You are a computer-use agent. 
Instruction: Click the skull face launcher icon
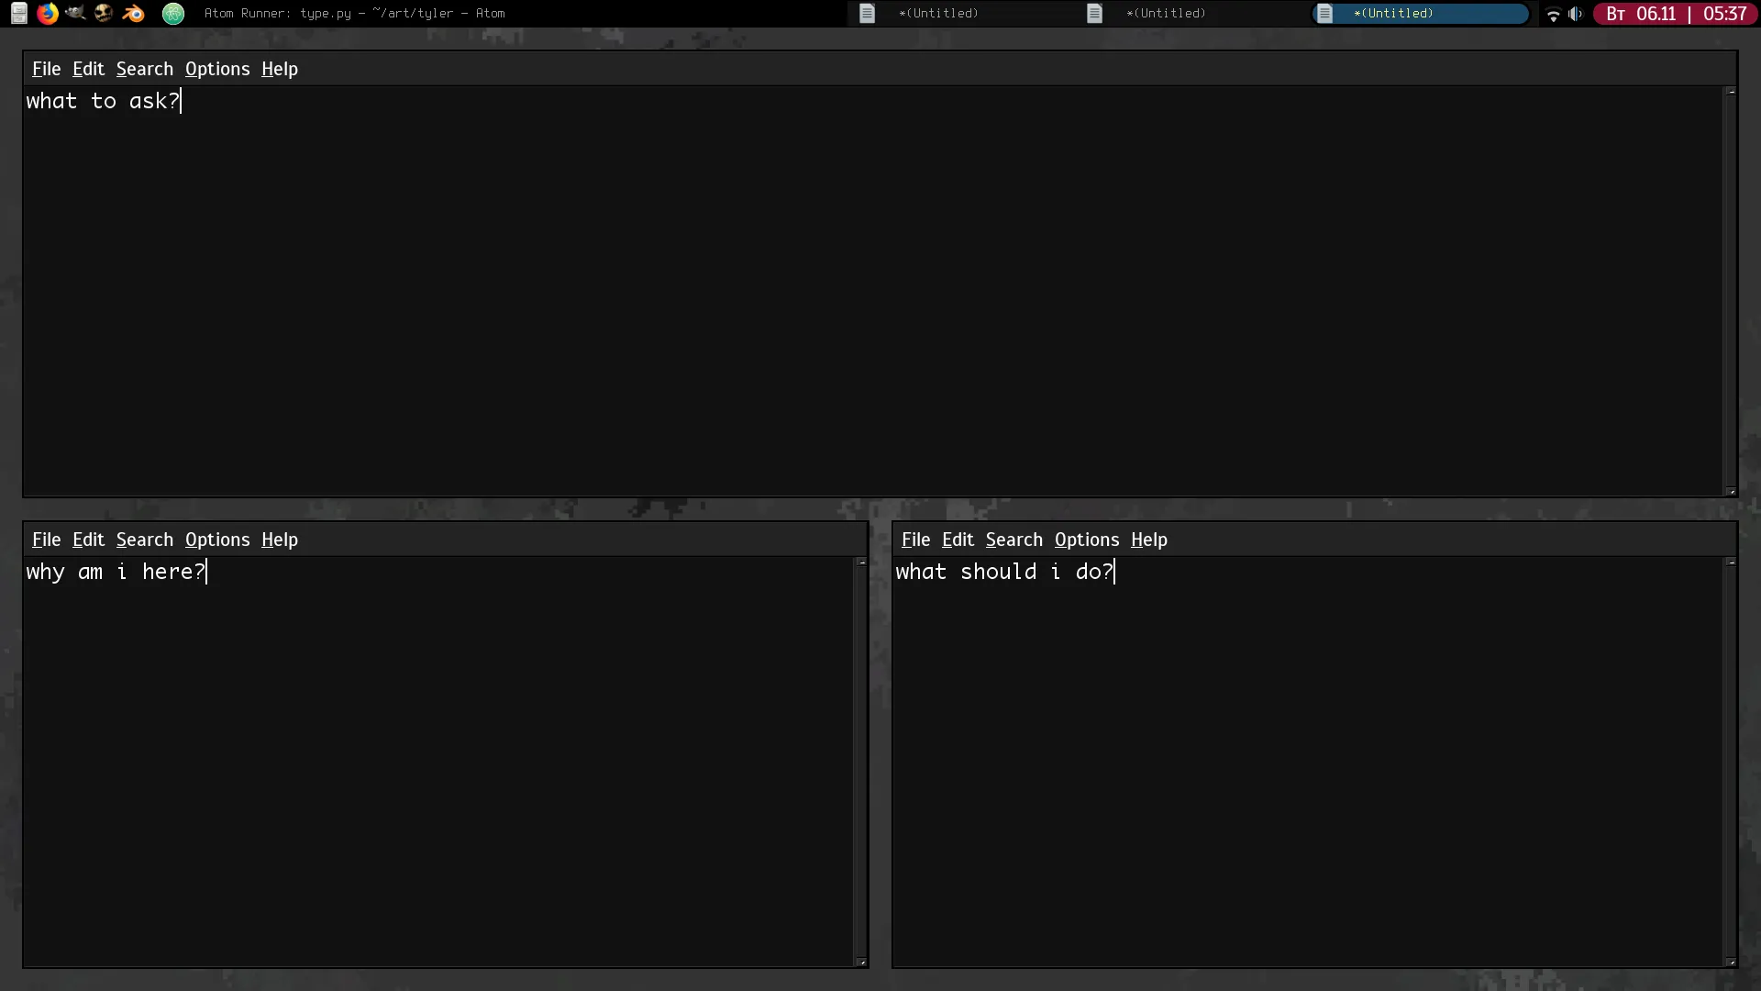pyautogui.click(x=104, y=14)
